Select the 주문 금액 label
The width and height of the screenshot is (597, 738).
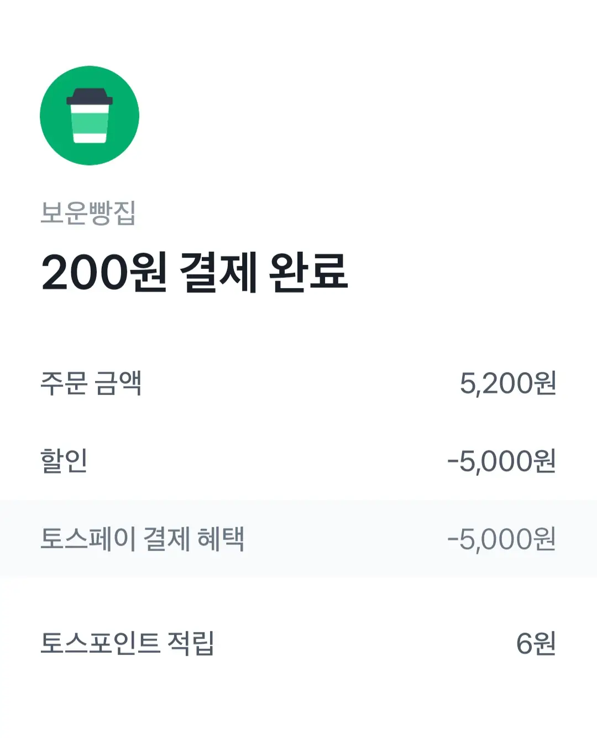91,383
